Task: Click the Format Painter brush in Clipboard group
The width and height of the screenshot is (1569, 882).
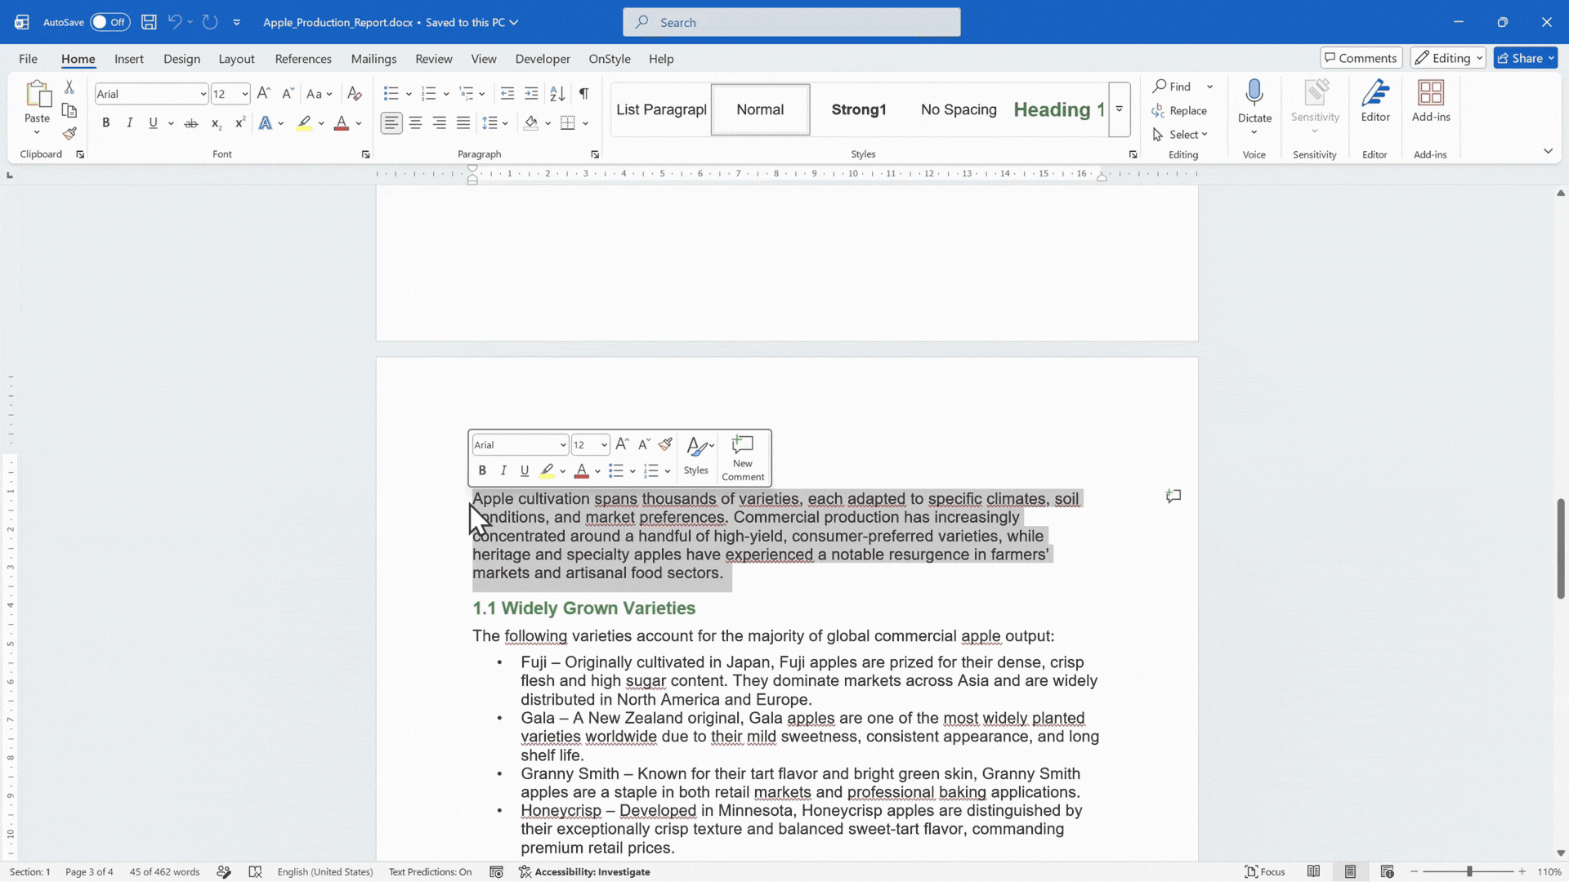Action: (x=69, y=133)
